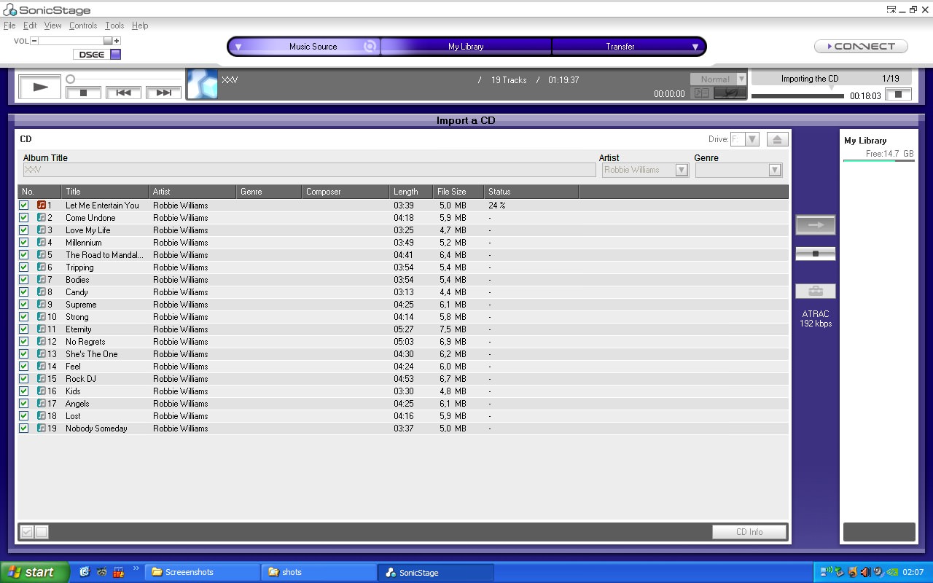Screen dimensions: 933x583
Task: Open import settings toolbox icon
Action: point(816,291)
